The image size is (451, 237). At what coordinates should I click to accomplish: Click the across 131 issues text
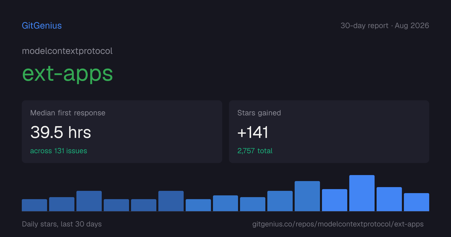[x=59, y=151]
